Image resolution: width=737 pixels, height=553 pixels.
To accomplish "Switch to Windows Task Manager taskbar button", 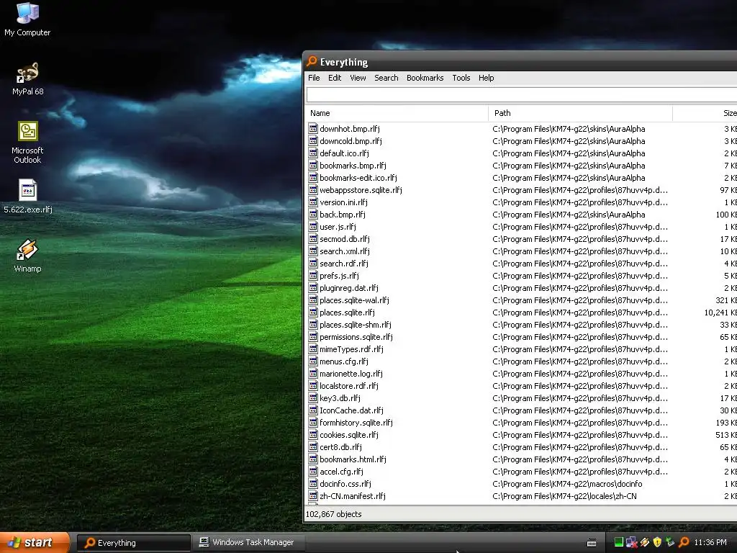I will point(250,542).
